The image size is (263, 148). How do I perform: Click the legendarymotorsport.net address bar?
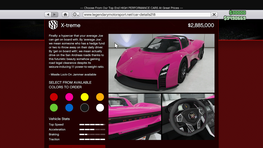point(146,15)
